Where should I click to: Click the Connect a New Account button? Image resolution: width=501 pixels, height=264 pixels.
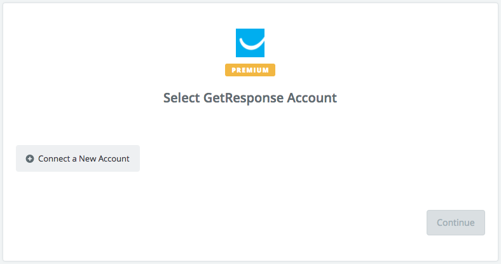coord(78,158)
